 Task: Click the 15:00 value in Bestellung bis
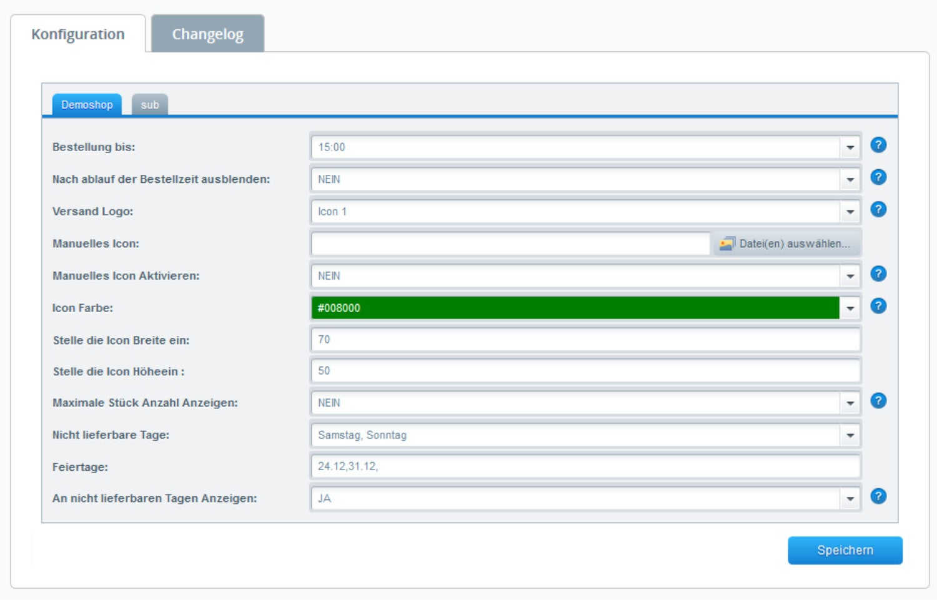tap(332, 147)
